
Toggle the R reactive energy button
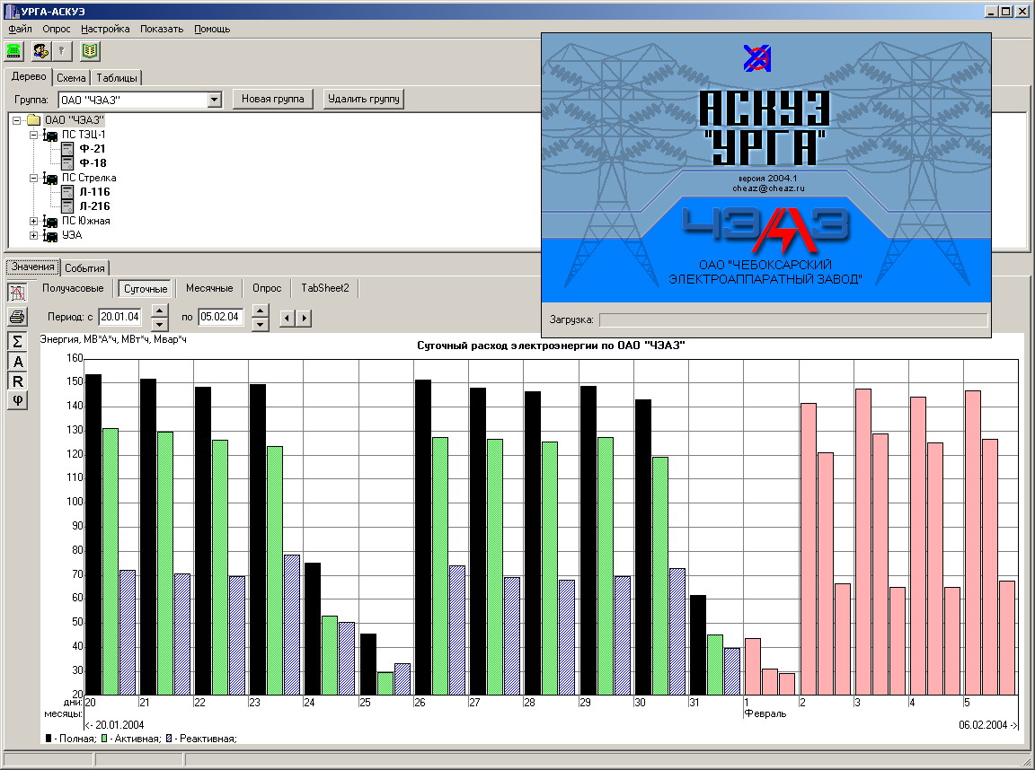pyautogui.click(x=17, y=381)
